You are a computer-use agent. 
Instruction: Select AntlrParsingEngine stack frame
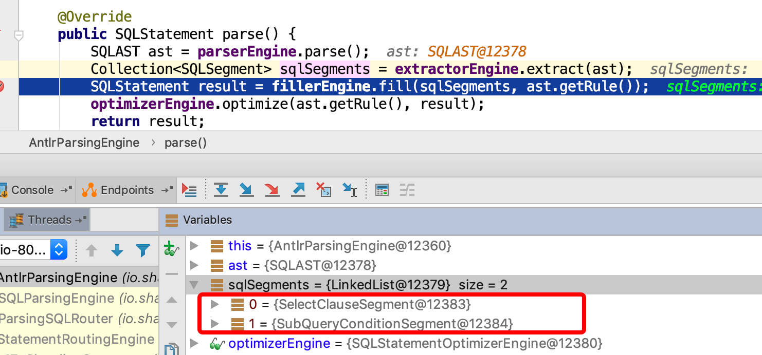coord(79,278)
